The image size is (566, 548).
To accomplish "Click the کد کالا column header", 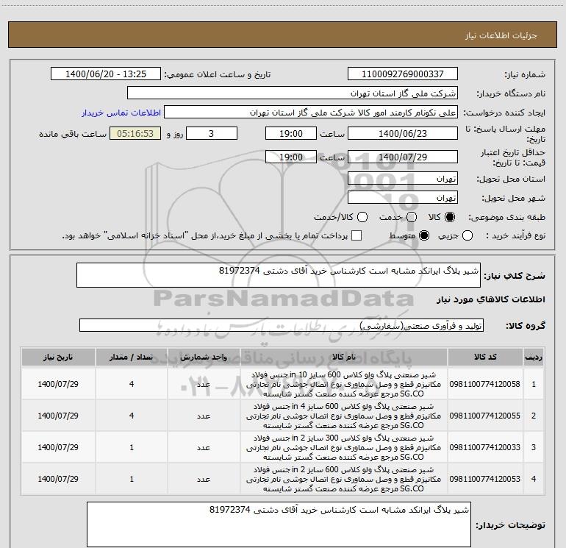I will [485, 357].
